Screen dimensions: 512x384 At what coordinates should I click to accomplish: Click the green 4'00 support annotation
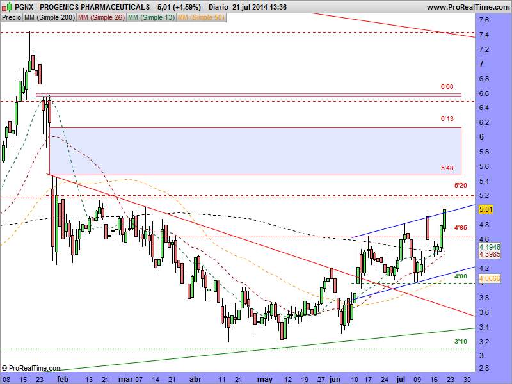pyautogui.click(x=460, y=276)
